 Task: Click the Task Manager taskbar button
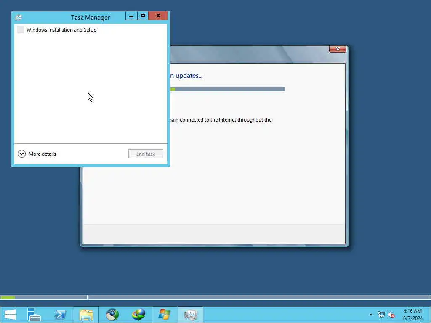pos(191,315)
